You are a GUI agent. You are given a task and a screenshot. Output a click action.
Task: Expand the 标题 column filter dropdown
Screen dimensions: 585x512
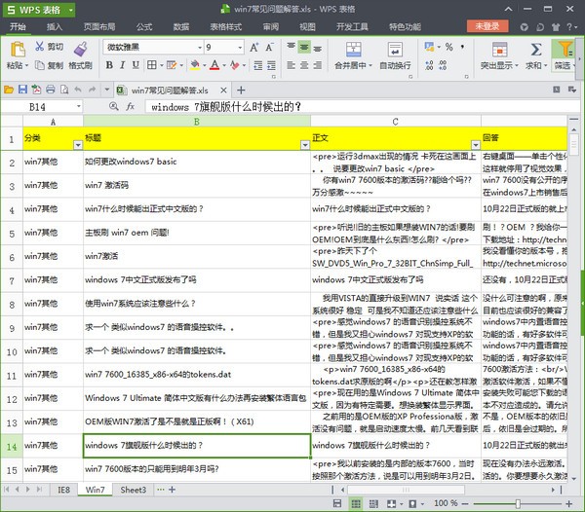(305, 145)
